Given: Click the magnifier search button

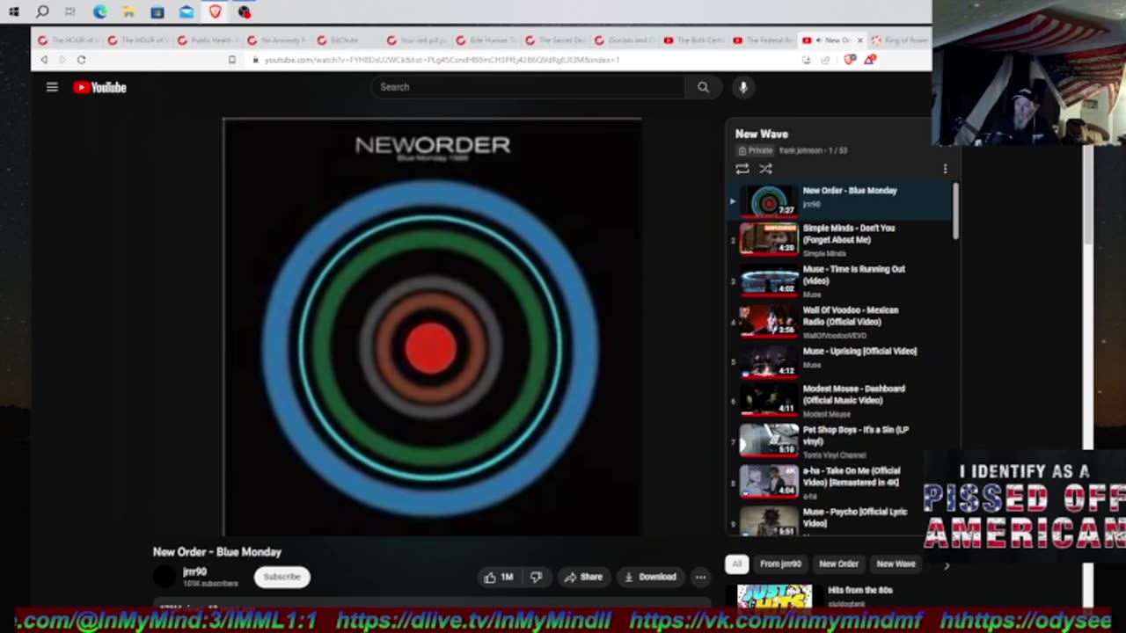Looking at the screenshot, I should [x=703, y=87].
